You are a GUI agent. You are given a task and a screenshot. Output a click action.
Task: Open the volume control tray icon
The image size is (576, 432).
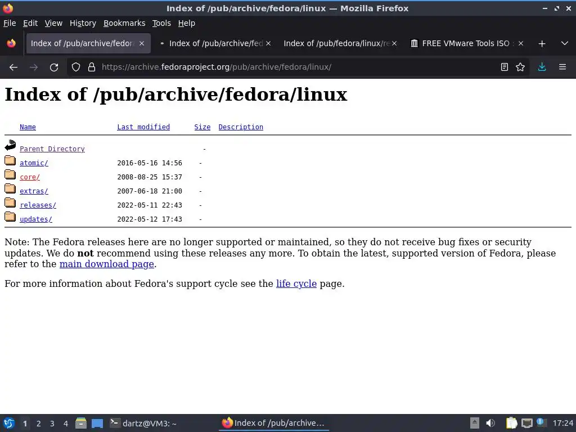coord(490,423)
